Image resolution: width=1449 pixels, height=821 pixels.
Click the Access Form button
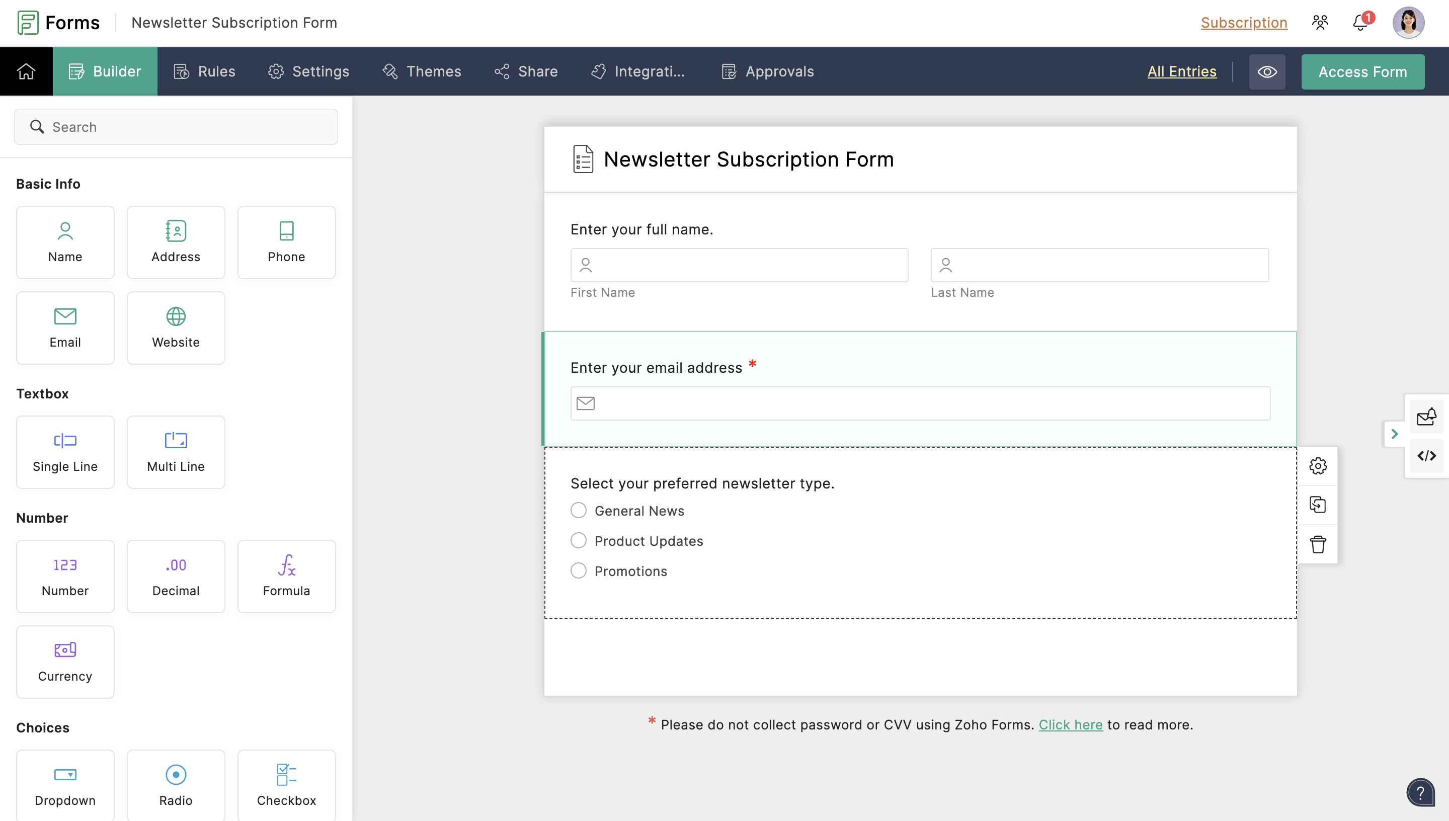(x=1362, y=71)
